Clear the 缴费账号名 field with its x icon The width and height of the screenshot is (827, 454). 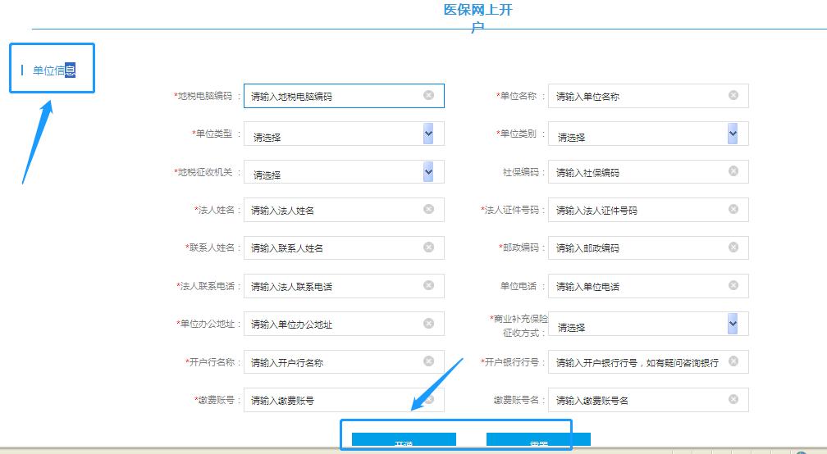pos(733,399)
